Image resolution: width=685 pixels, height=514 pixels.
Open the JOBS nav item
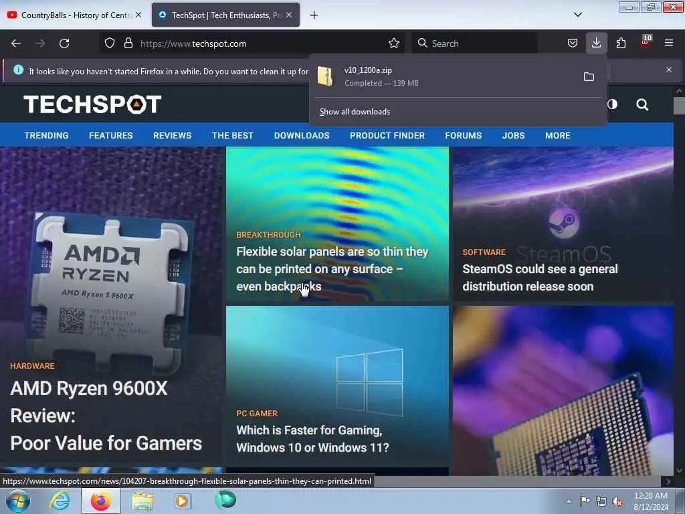[x=513, y=135]
